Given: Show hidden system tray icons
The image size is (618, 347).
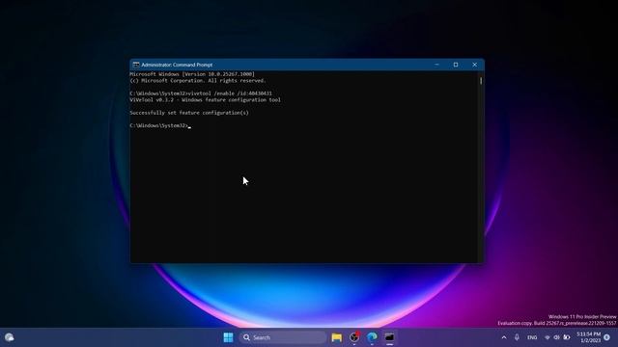Looking at the screenshot, I should click(x=504, y=337).
